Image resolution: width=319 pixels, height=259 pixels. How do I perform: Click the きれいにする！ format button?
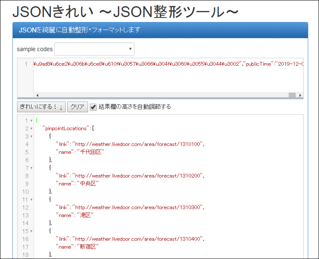pos(41,107)
